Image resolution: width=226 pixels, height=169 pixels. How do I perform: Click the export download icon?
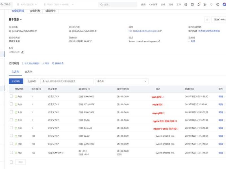(x=43, y=63)
